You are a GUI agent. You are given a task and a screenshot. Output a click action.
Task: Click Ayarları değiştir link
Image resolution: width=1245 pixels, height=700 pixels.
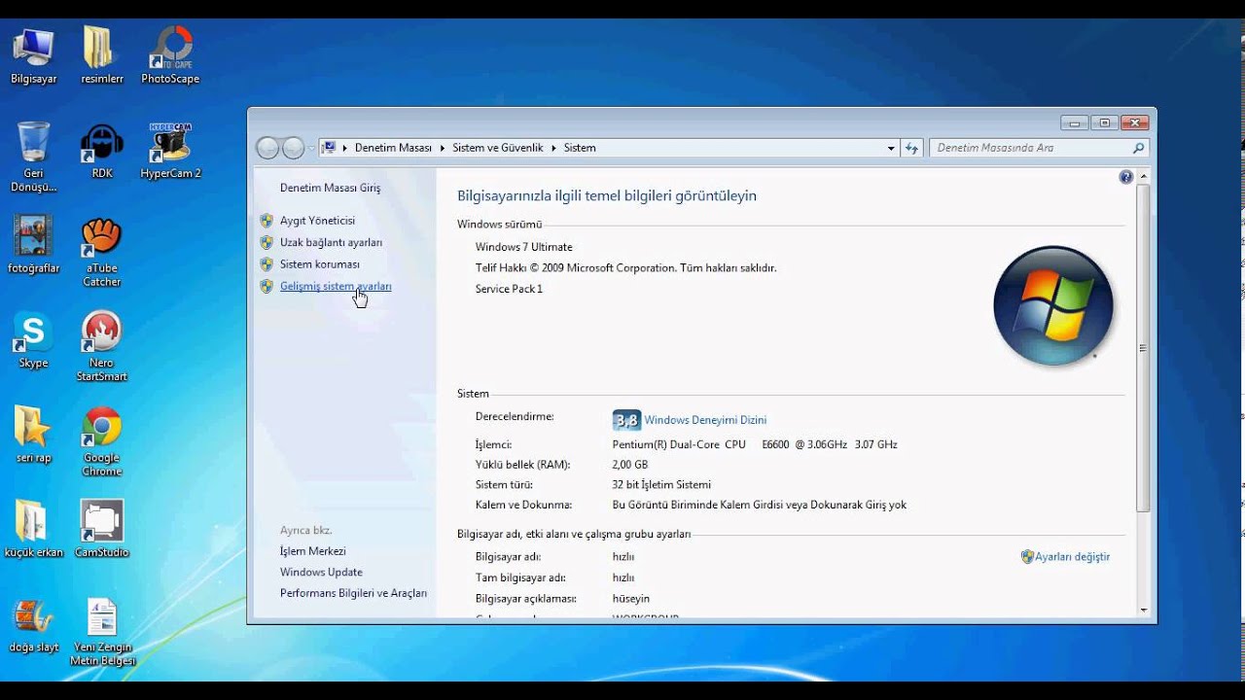pyautogui.click(x=1072, y=557)
